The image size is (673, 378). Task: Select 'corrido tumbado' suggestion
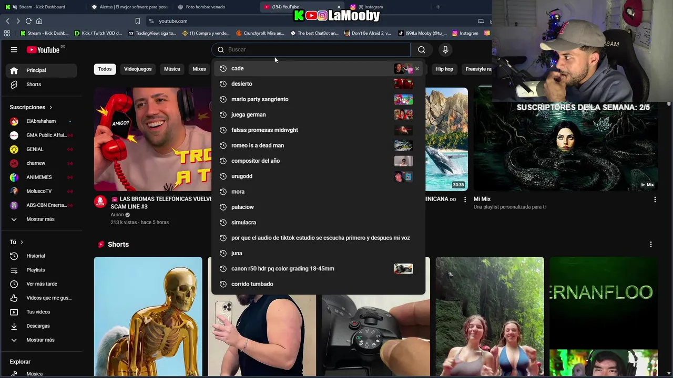pyautogui.click(x=319, y=284)
